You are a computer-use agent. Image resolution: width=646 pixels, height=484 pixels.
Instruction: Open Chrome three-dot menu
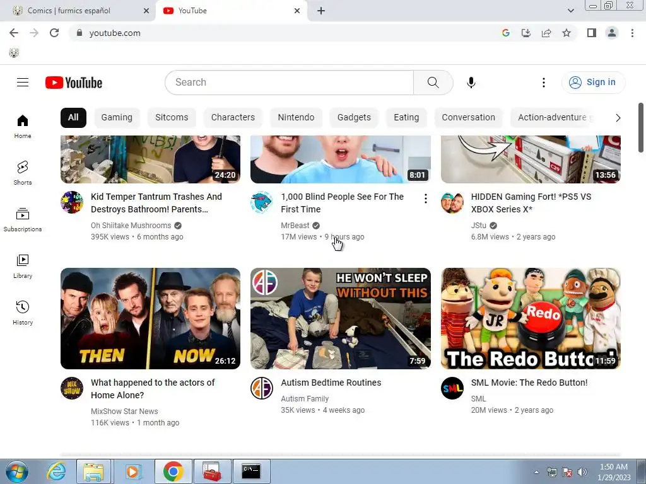click(x=632, y=33)
